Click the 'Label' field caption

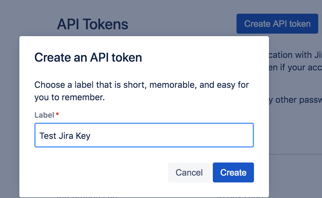tap(44, 115)
